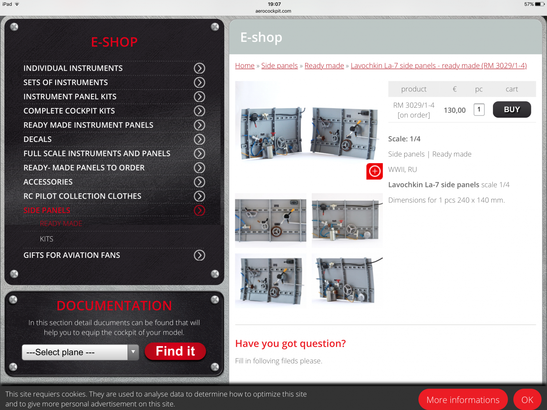Open Accessories category

[48, 182]
